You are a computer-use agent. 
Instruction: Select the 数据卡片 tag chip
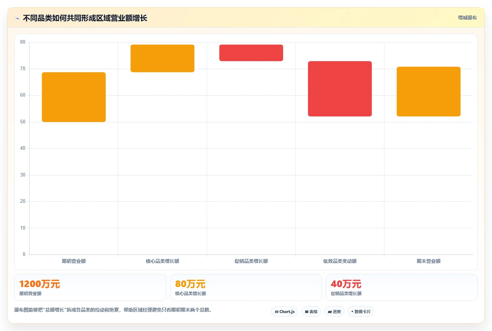pos(361,312)
